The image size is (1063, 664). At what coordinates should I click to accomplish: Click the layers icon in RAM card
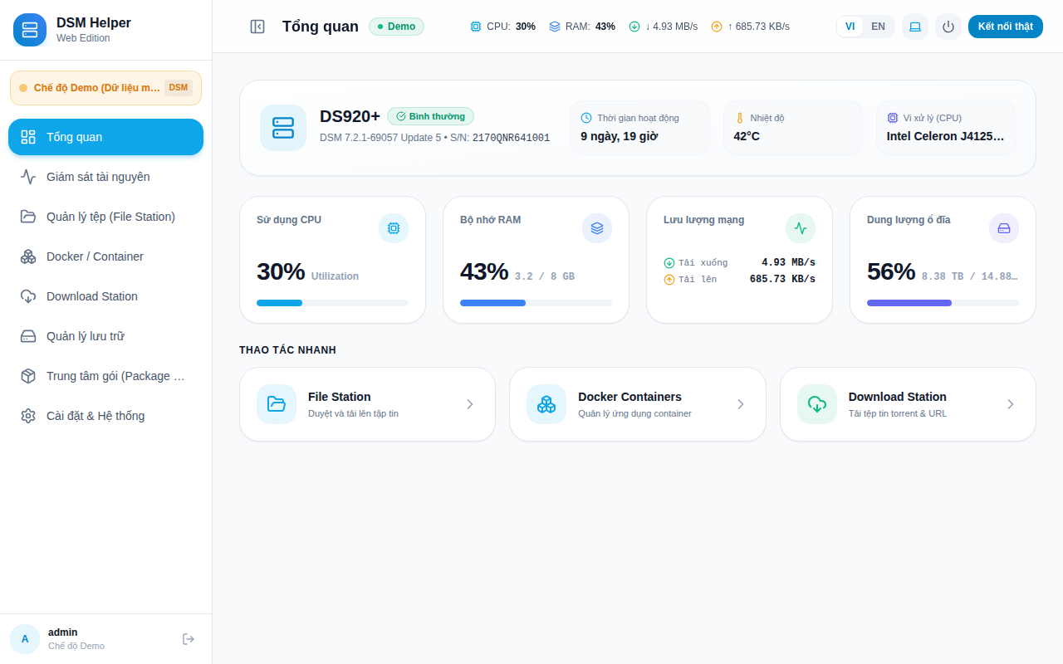point(597,228)
